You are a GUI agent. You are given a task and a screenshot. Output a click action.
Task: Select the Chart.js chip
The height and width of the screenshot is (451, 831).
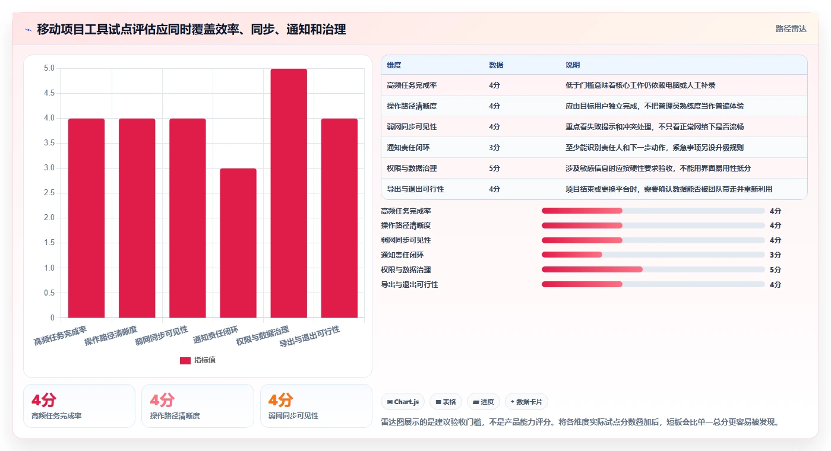403,402
